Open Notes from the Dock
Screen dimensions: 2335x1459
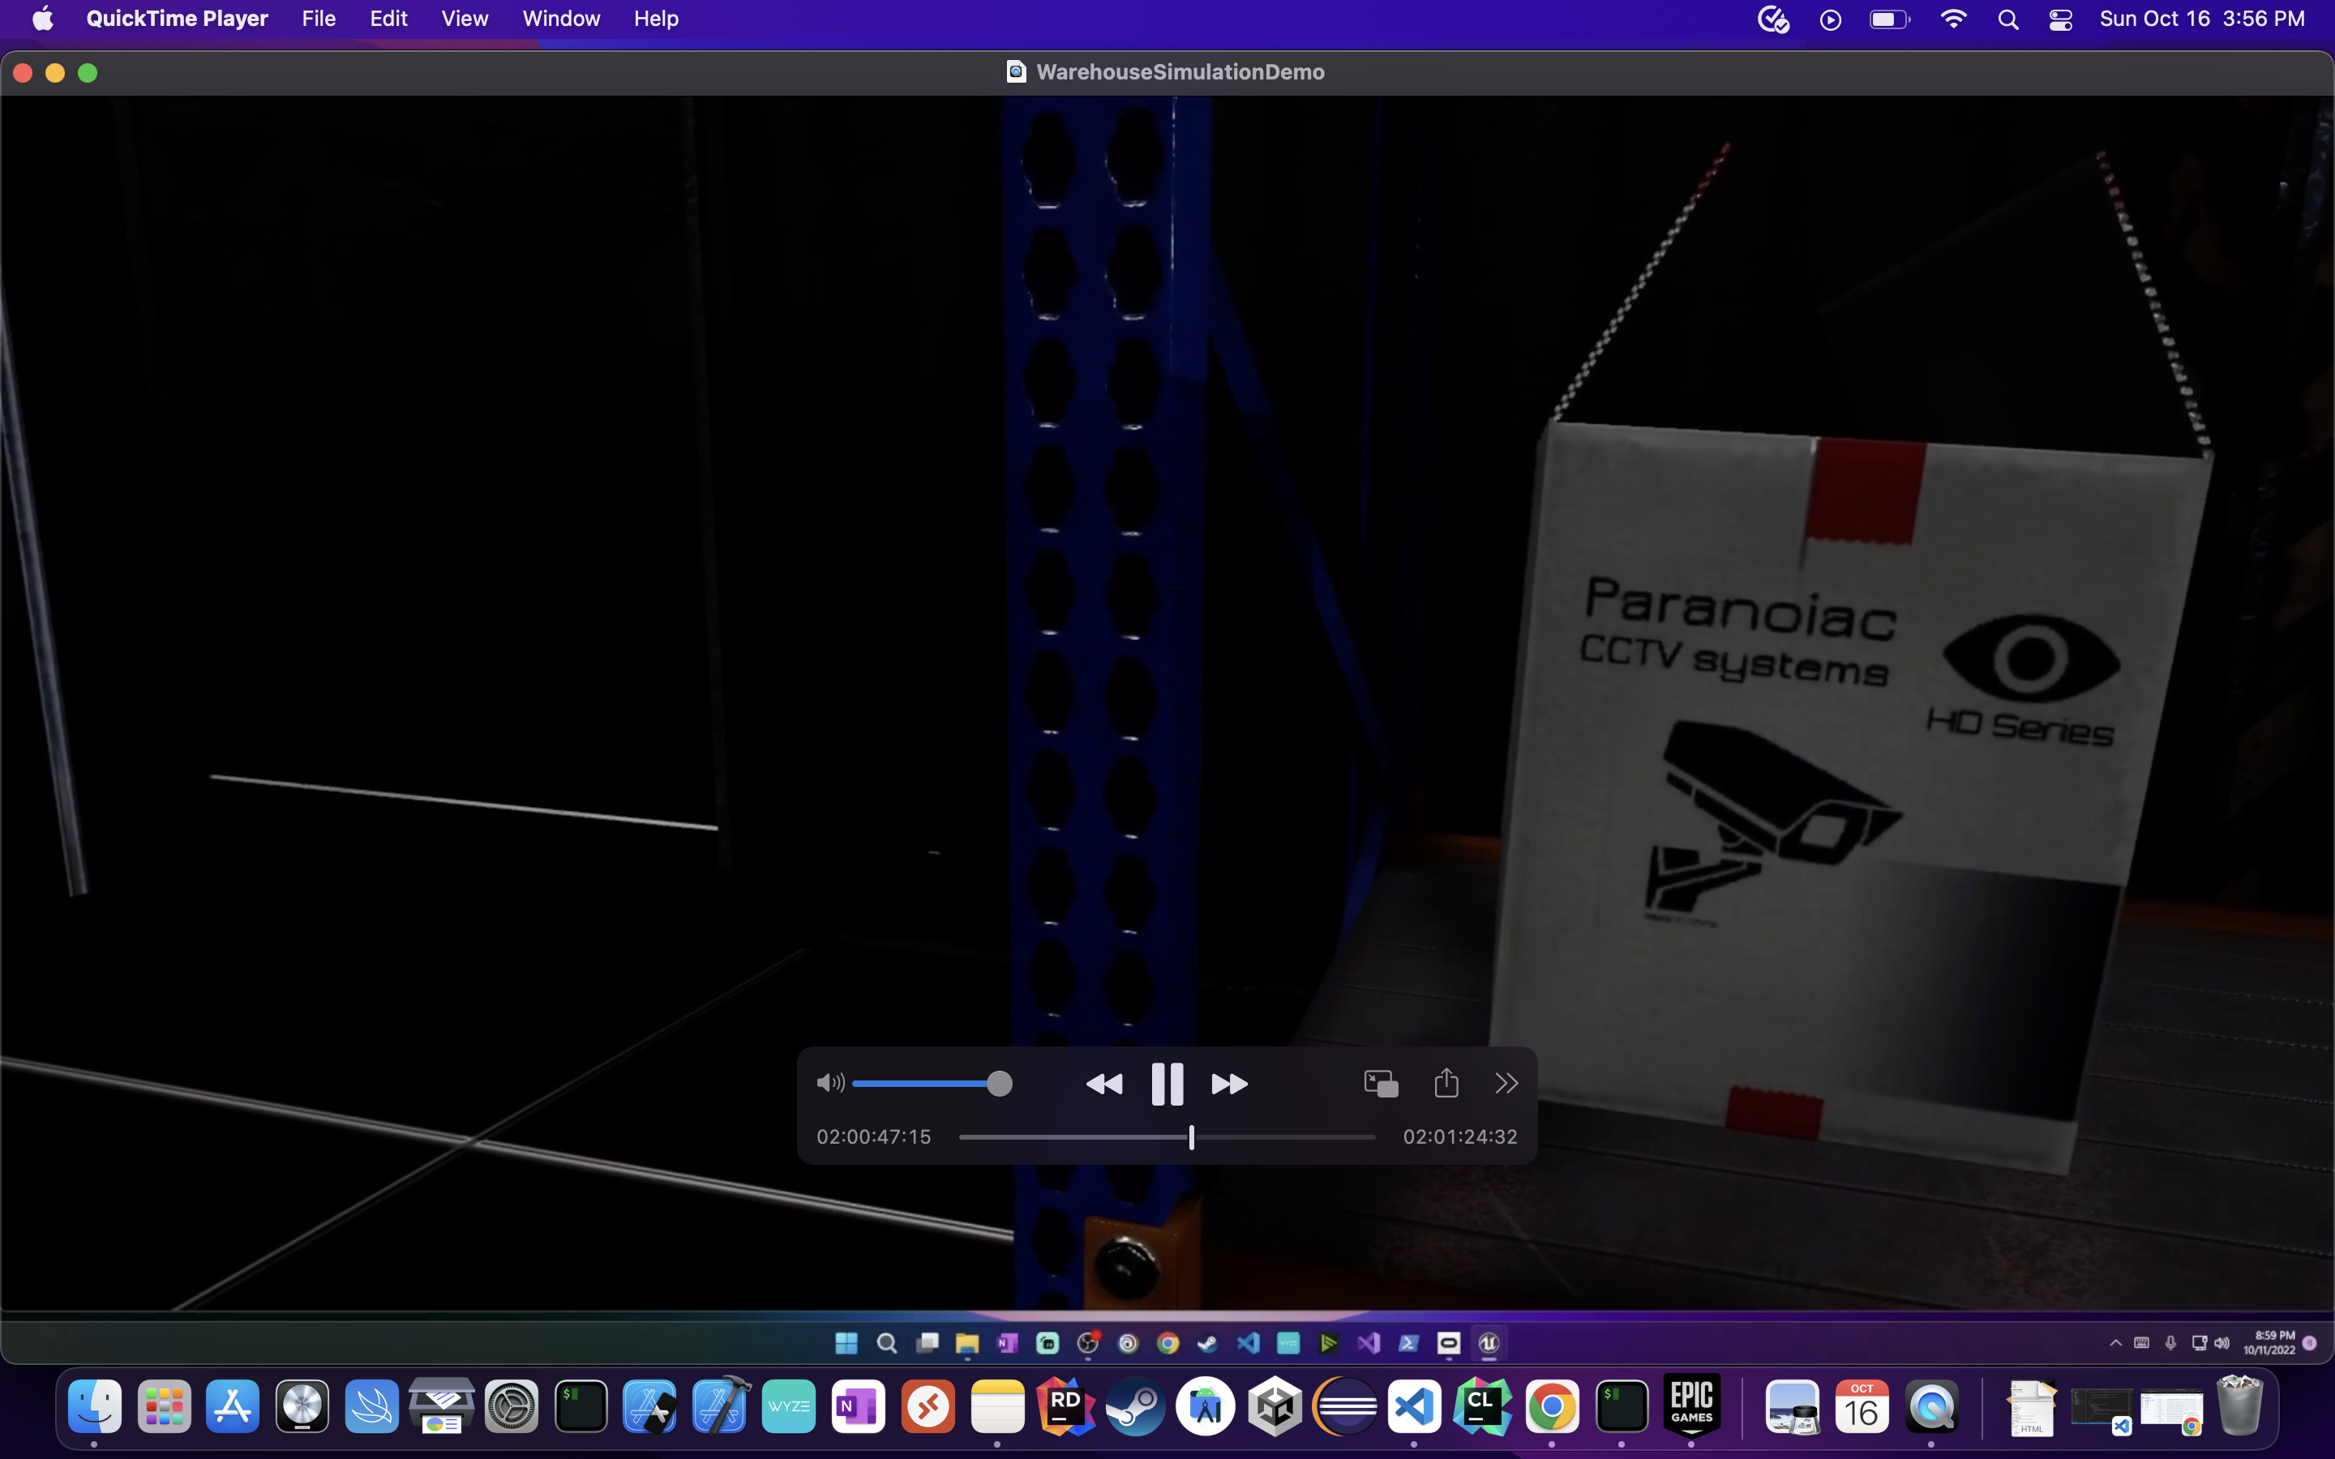(998, 1407)
